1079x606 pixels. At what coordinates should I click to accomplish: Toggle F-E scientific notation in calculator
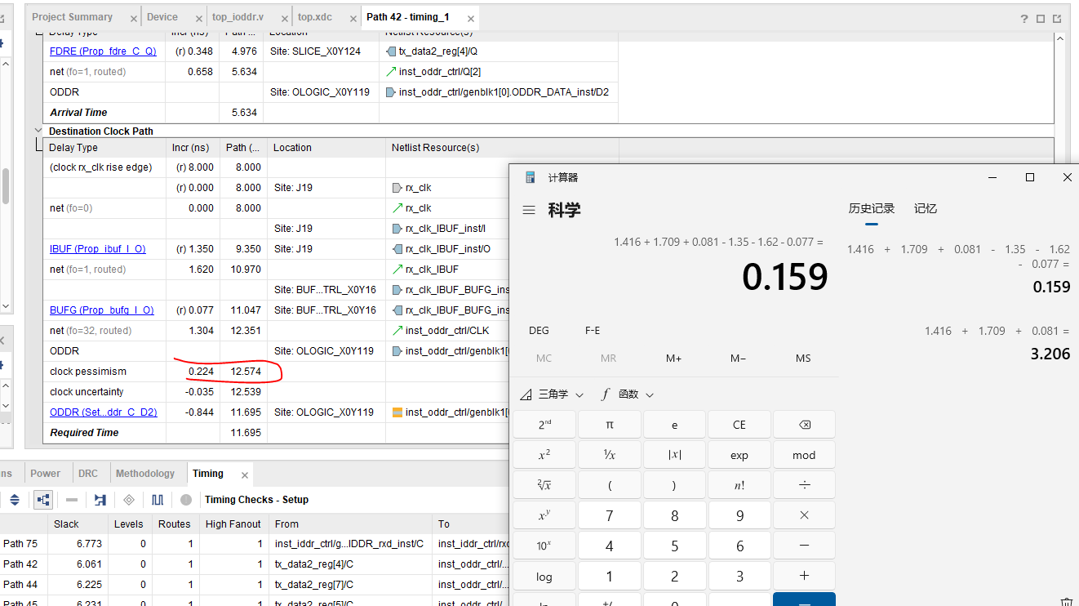[593, 331]
